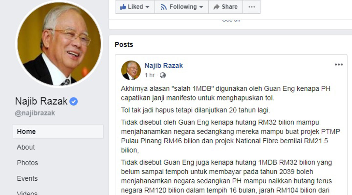The image size is (352, 195).
Task: Click the Share arrow icon
Action: pos(216,7)
